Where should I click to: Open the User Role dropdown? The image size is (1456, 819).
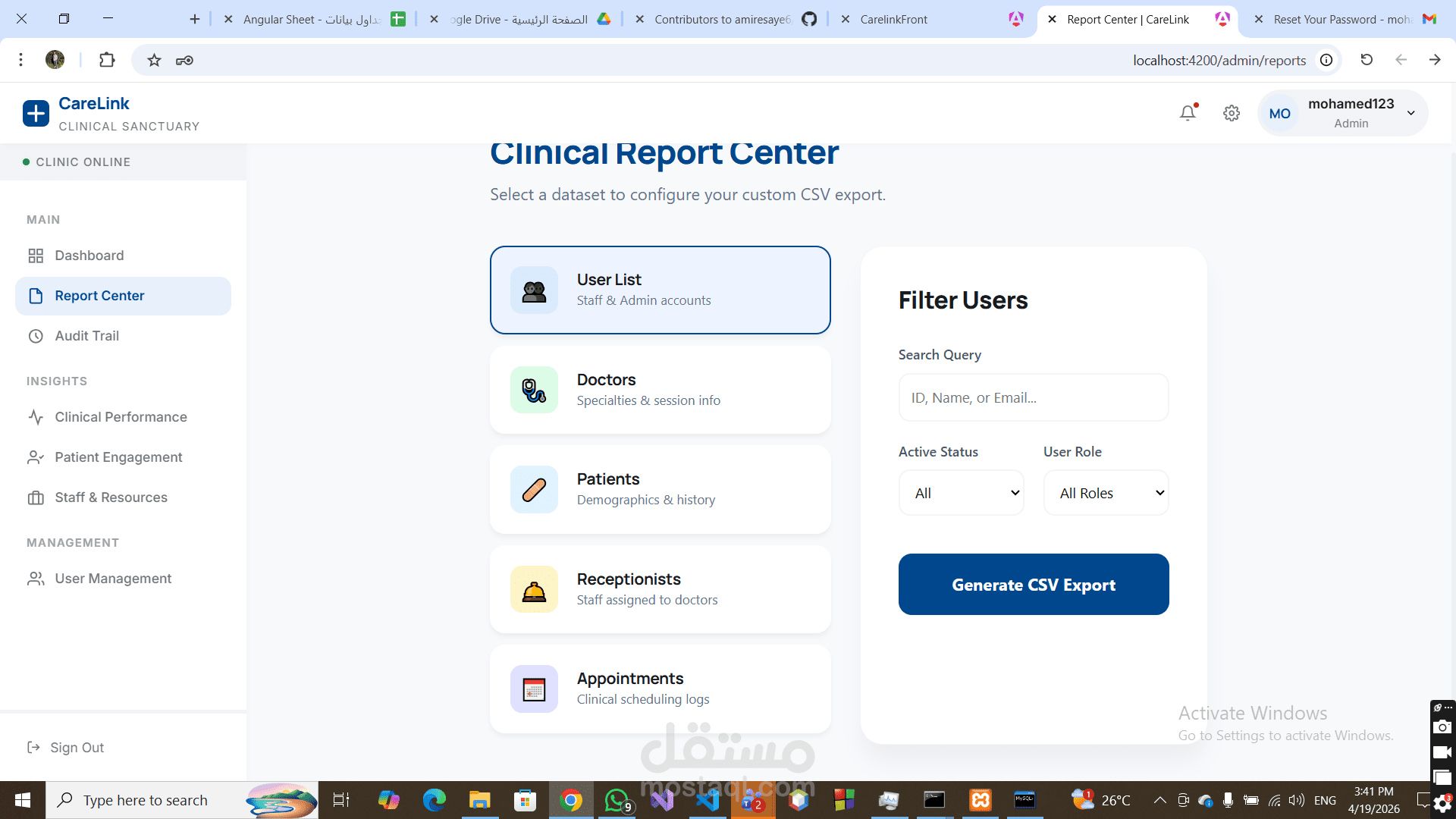click(x=1106, y=493)
